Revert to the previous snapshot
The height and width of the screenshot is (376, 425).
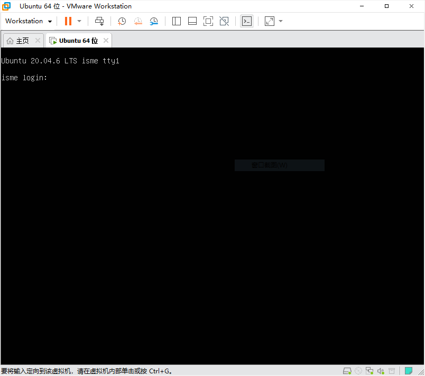138,21
